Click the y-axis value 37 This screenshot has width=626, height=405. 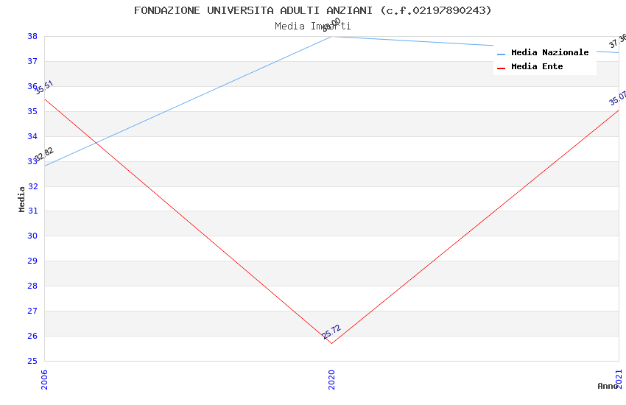pyautogui.click(x=32, y=61)
